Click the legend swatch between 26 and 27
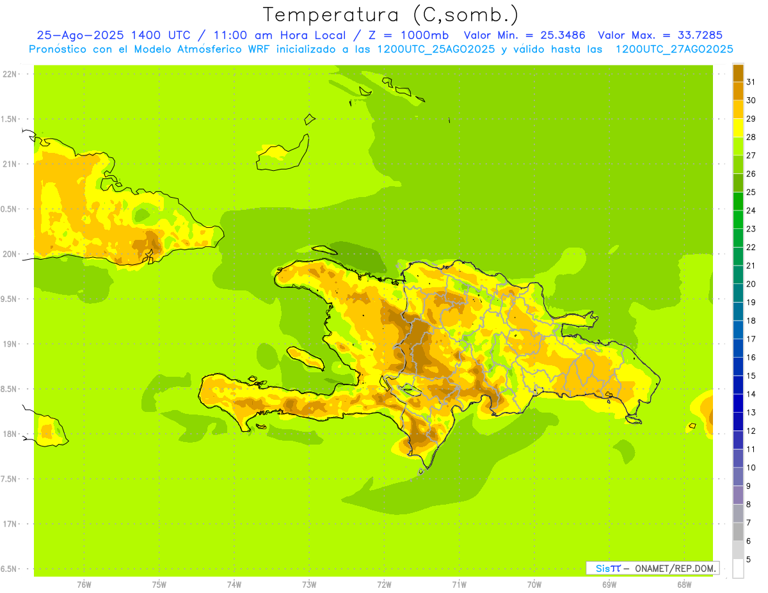The image size is (768, 593). (x=738, y=164)
